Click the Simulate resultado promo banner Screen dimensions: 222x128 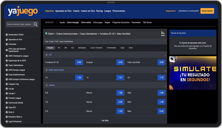(x=193, y=73)
